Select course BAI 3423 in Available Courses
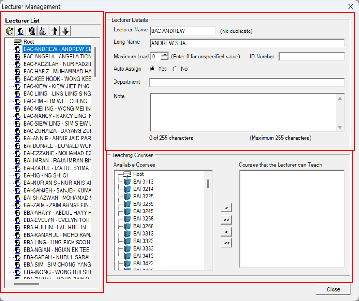The image size is (359, 301). click(143, 263)
